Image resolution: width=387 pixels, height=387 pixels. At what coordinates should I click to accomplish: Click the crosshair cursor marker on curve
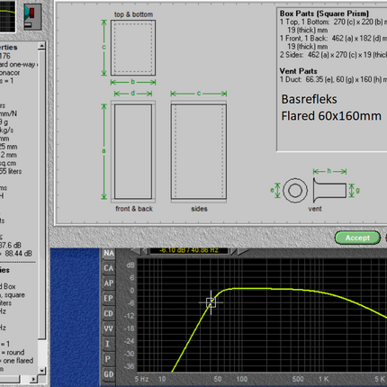(x=211, y=302)
